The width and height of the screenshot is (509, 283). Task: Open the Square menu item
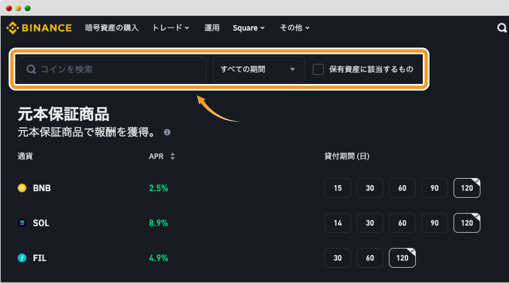click(246, 28)
